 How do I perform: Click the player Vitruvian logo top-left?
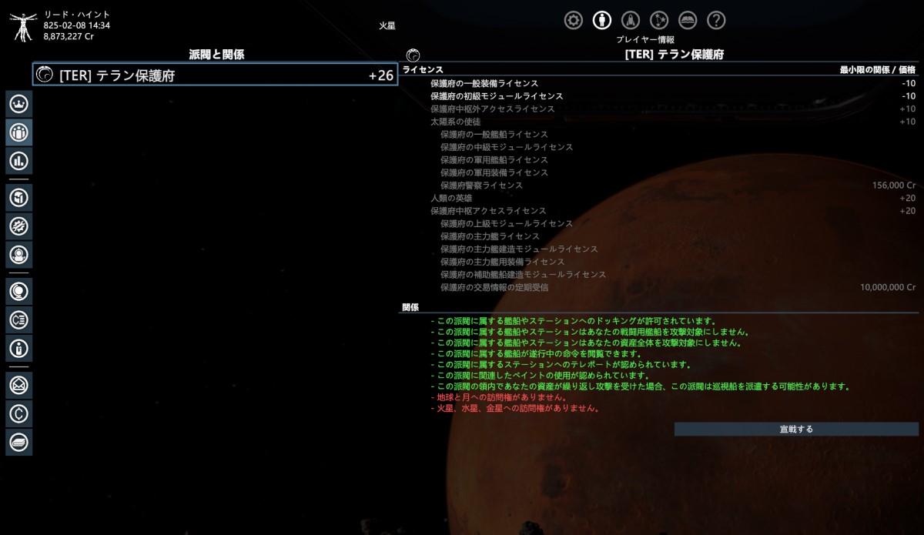[24, 25]
